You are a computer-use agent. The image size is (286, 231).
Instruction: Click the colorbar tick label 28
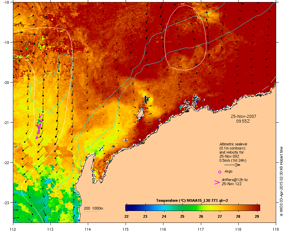pyautogui.click(x=238, y=216)
